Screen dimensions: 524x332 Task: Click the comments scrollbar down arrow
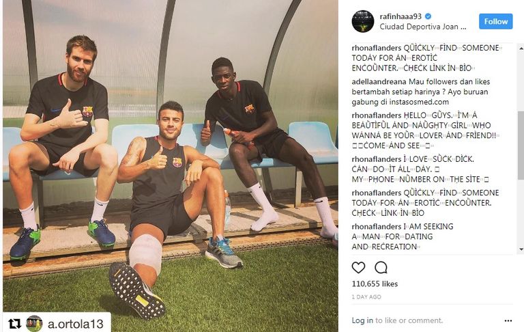521,249
